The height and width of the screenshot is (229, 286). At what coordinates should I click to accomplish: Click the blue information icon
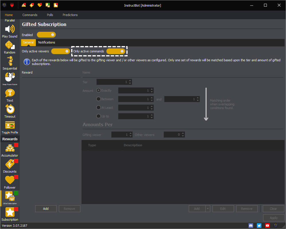coord(27,62)
